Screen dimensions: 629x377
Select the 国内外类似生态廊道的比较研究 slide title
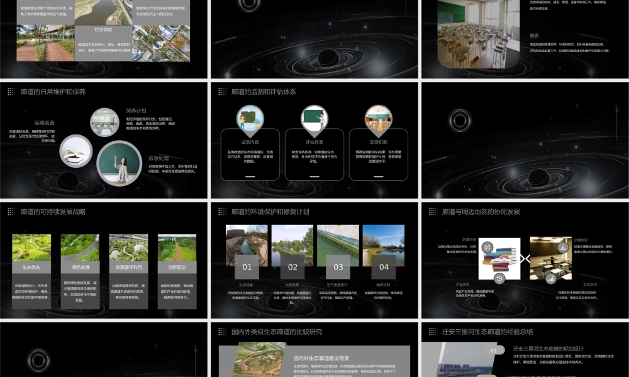276,332
